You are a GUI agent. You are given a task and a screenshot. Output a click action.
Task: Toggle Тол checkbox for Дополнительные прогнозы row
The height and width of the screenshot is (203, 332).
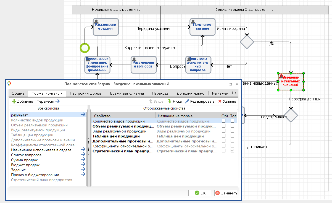click(233, 141)
